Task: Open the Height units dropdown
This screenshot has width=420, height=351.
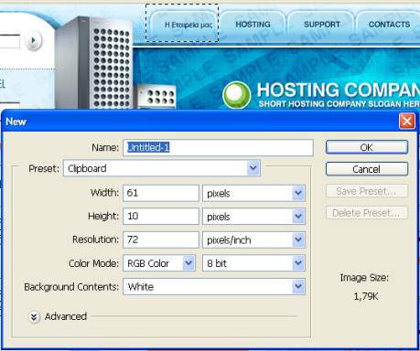Action: (x=253, y=217)
